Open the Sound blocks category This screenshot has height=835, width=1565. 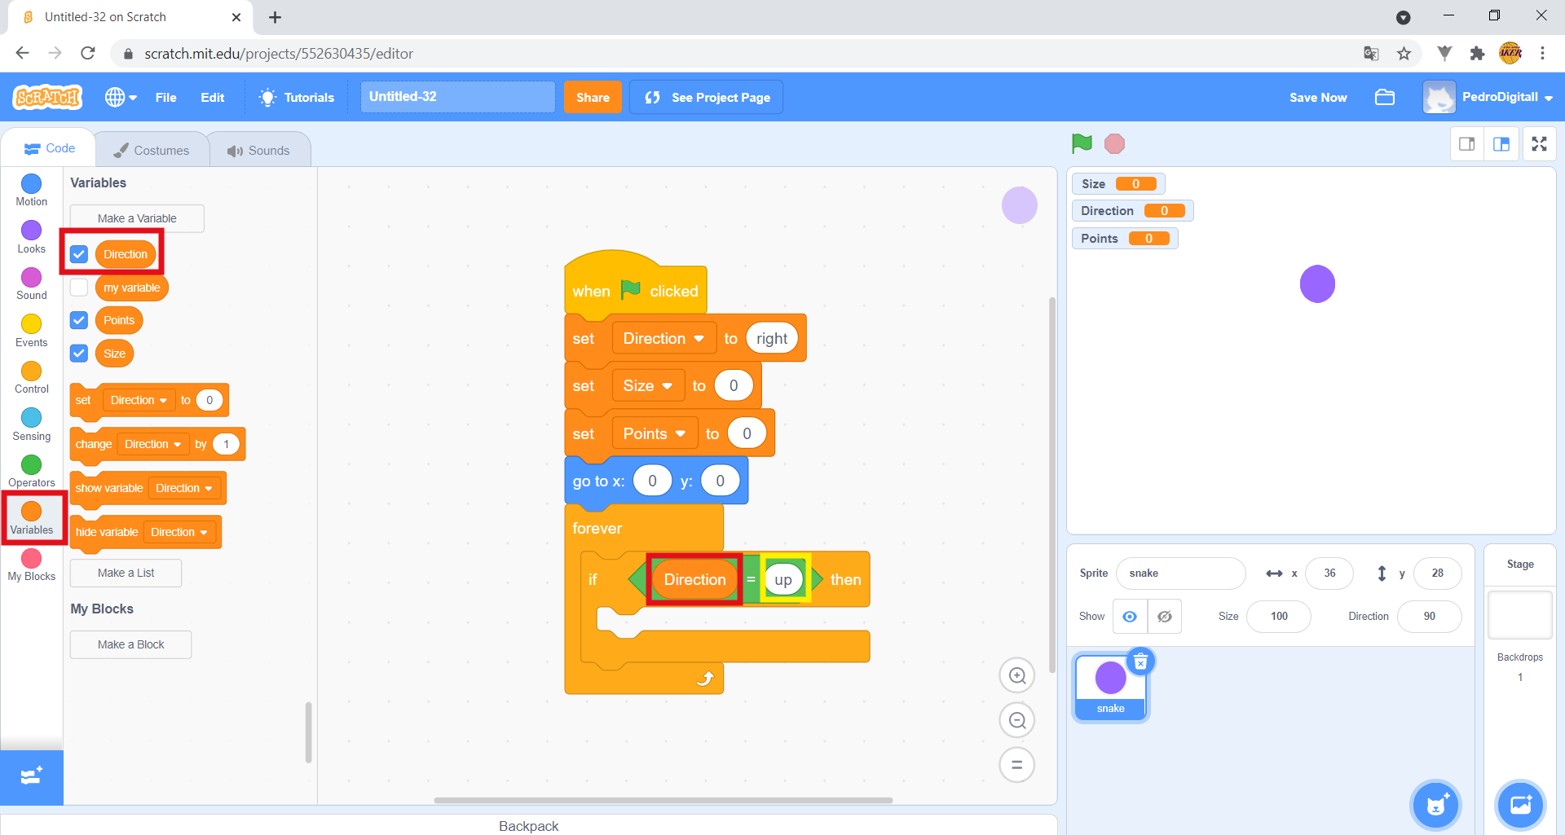click(x=31, y=284)
